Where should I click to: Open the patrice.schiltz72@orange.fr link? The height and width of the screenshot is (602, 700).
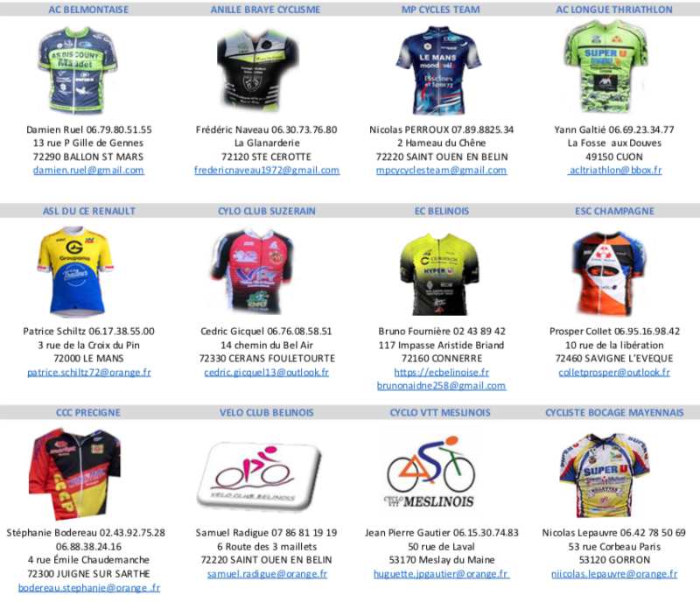(89, 372)
